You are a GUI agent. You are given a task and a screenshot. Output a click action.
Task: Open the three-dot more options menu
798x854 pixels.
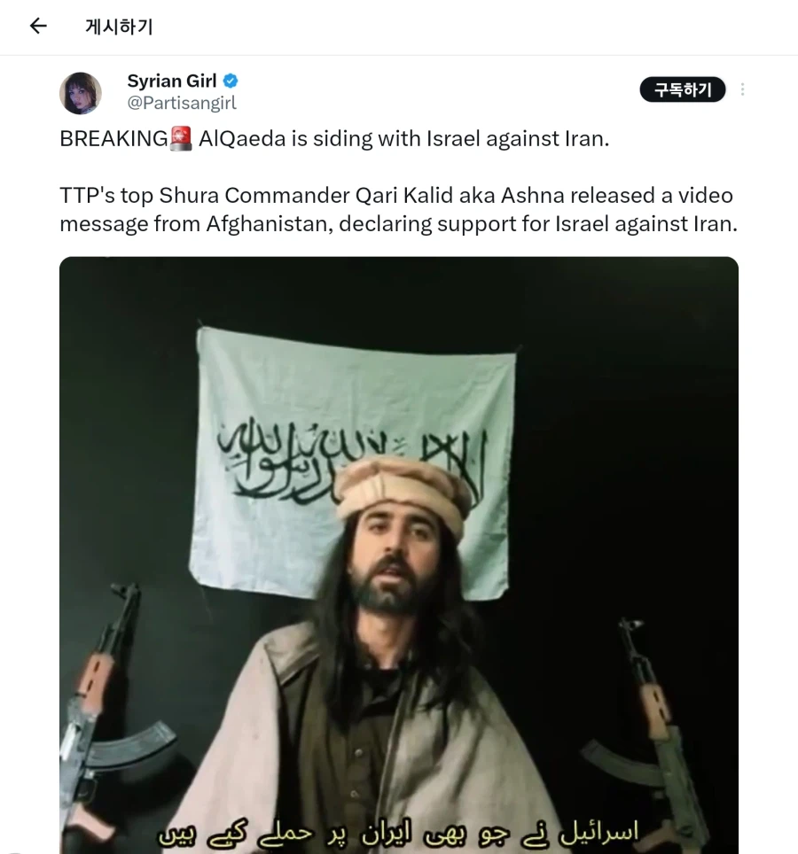point(742,89)
